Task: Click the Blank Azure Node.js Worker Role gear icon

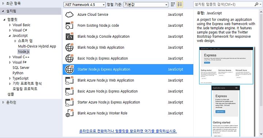Action: 69,113
